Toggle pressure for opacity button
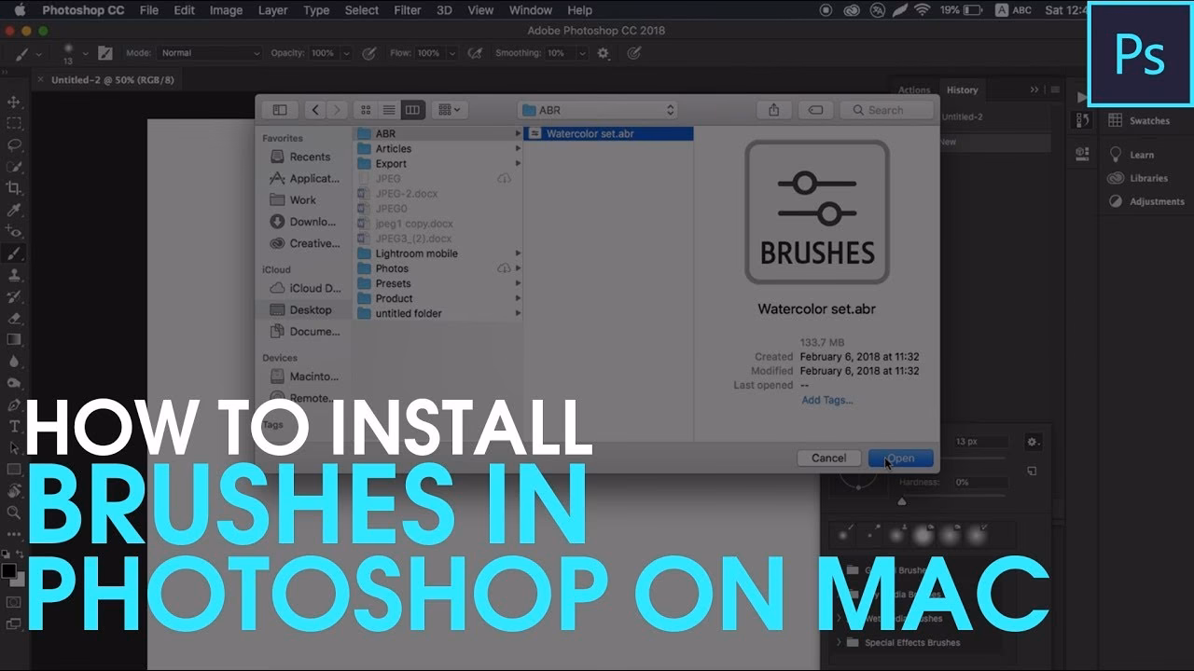Screen dimensions: 1194x671 point(368,53)
